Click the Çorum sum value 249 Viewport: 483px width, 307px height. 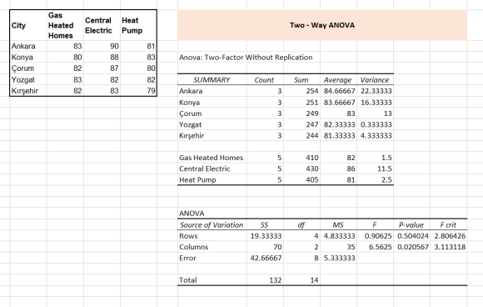(301, 113)
